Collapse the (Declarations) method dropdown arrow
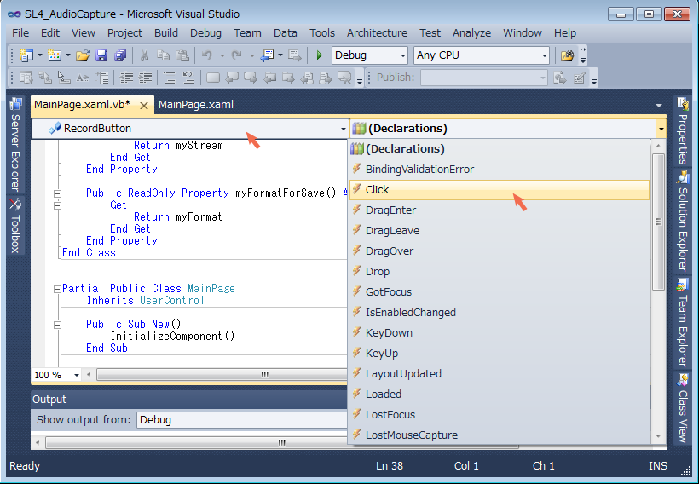 point(661,129)
